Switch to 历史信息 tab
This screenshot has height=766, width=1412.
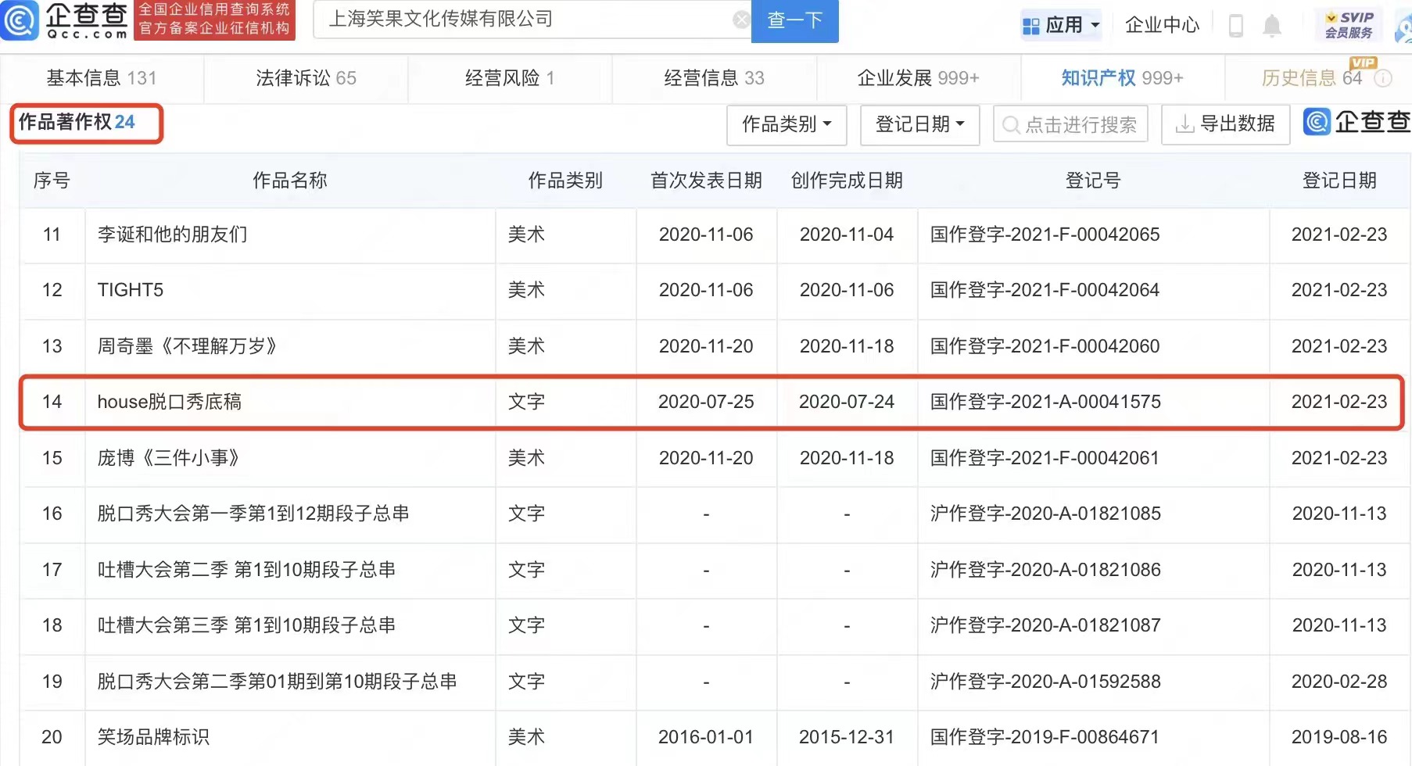(x=1312, y=78)
